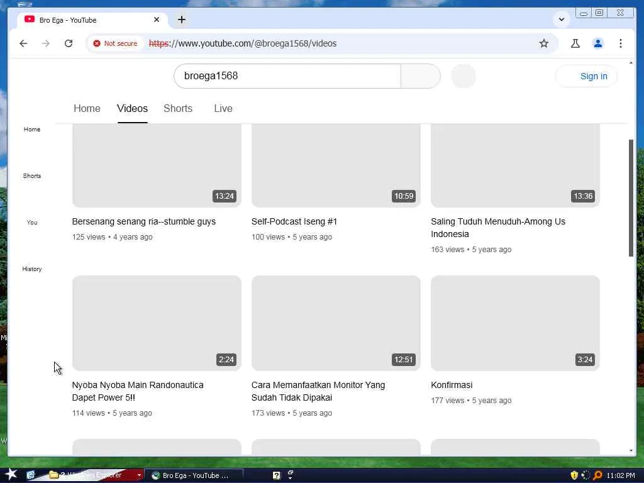
Task: Click the page vertical scrollbar thumb
Action: pos(631,198)
